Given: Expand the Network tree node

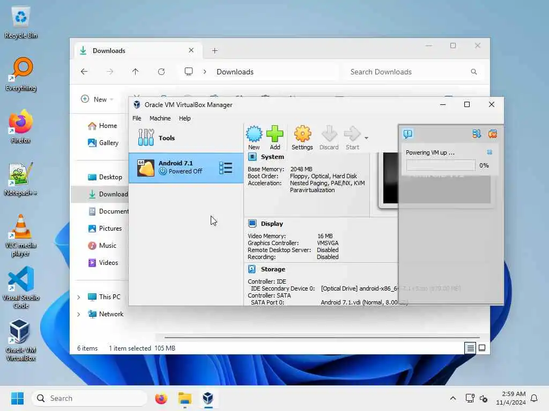Looking at the screenshot, I should [x=79, y=314].
